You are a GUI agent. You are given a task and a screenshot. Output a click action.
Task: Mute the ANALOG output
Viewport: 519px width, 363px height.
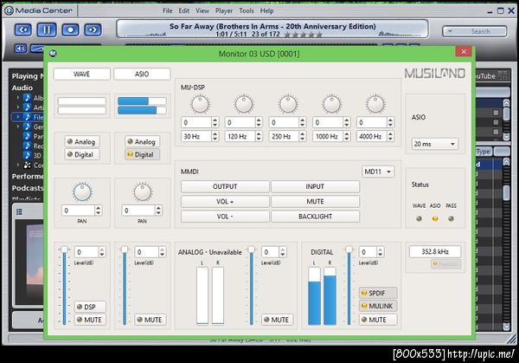tap(277, 320)
